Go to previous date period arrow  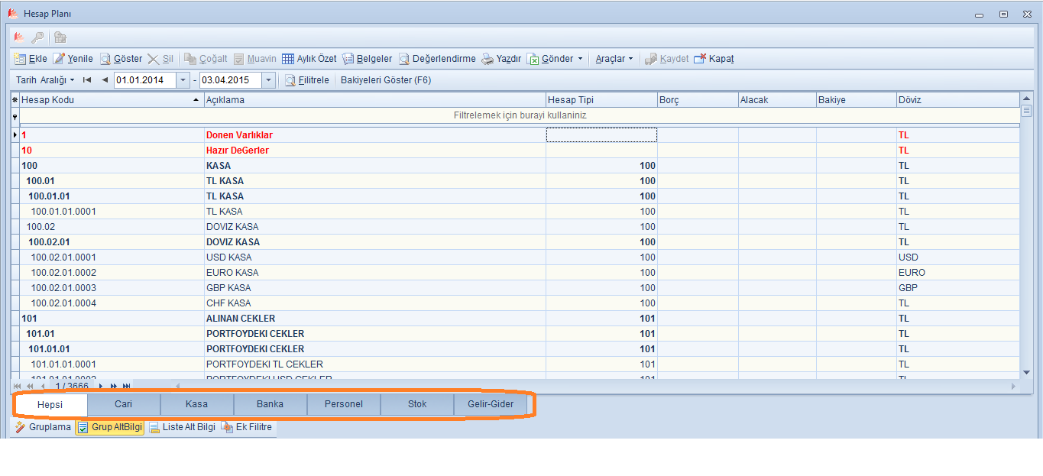105,80
